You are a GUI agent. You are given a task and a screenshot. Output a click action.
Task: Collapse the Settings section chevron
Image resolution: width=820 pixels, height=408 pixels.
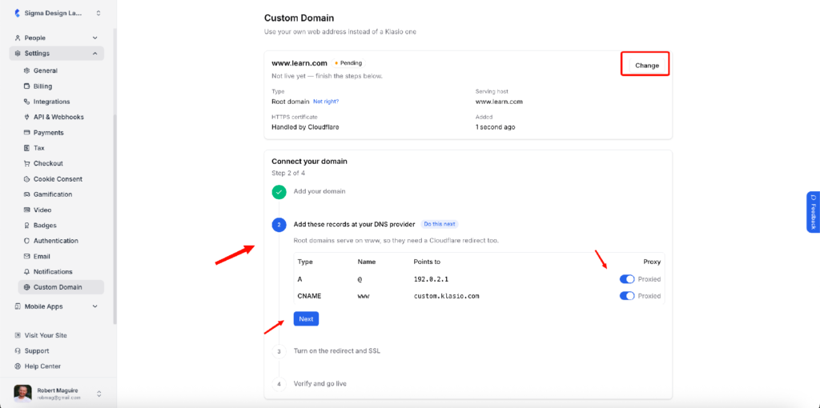click(94, 54)
